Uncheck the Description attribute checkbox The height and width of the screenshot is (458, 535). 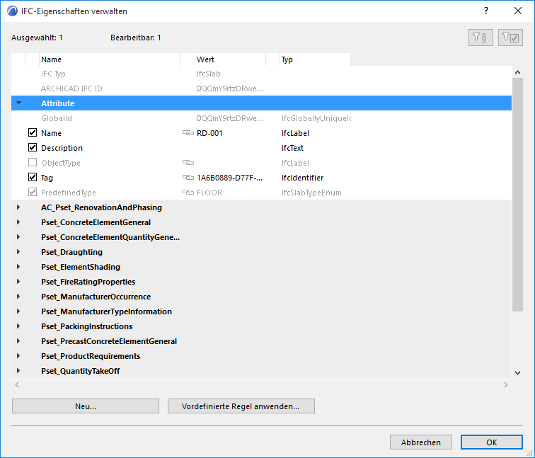tap(33, 147)
